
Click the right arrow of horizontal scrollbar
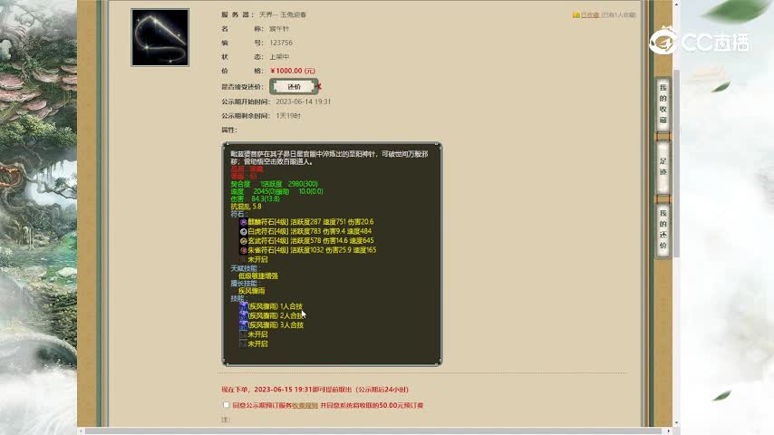tap(669, 431)
